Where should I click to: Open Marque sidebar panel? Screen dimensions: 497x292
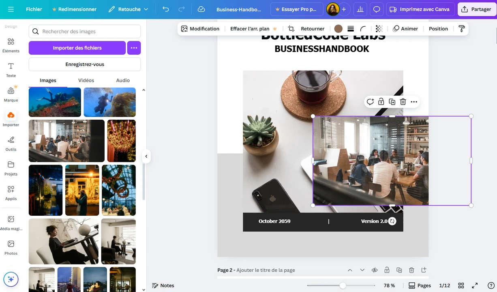pyautogui.click(x=11, y=94)
